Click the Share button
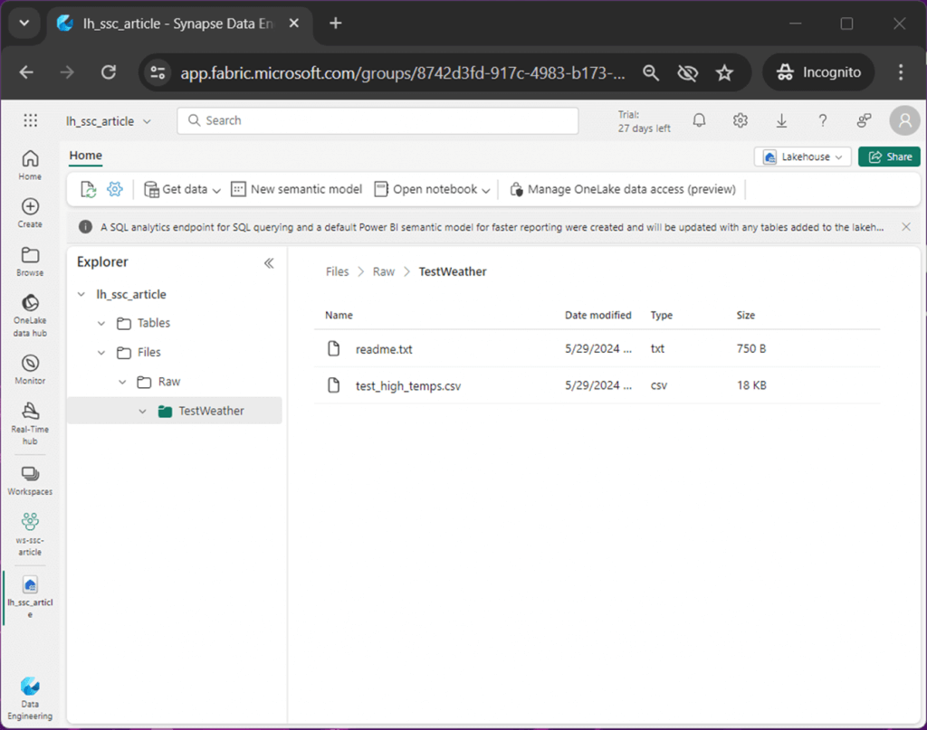Image resolution: width=927 pixels, height=730 pixels. [x=889, y=156]
